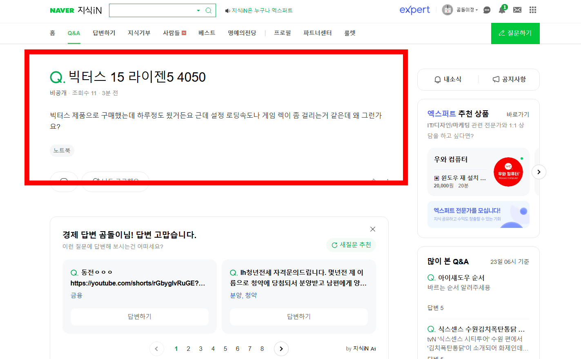The height and width of the screenshot is (359, 581).
Task: Select recommendation page 7
Action: 249,349
